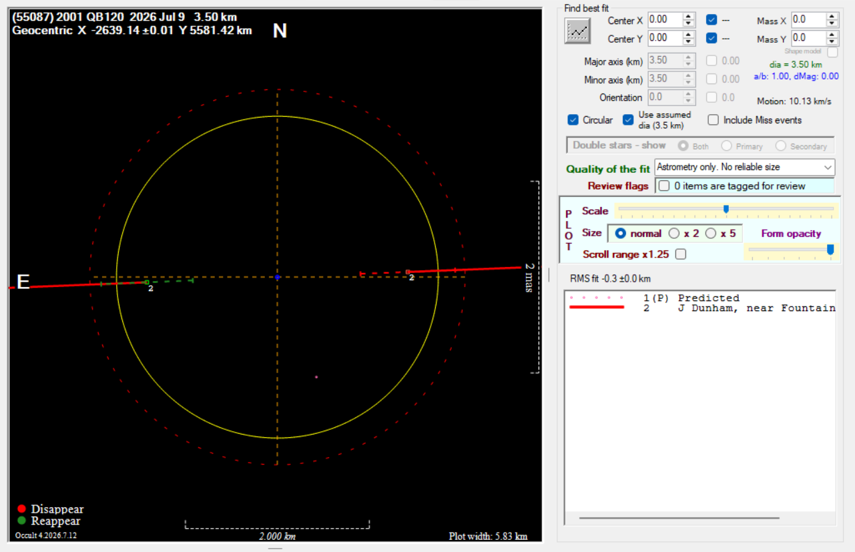Toggle the checkbox next to Center X

coord(711,20)
